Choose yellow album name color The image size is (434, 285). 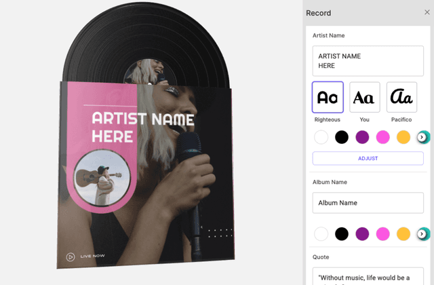pos(403,234)
